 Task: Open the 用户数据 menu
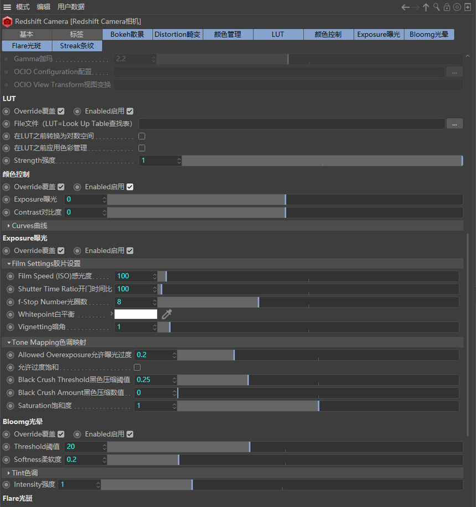tap(71, 7)
